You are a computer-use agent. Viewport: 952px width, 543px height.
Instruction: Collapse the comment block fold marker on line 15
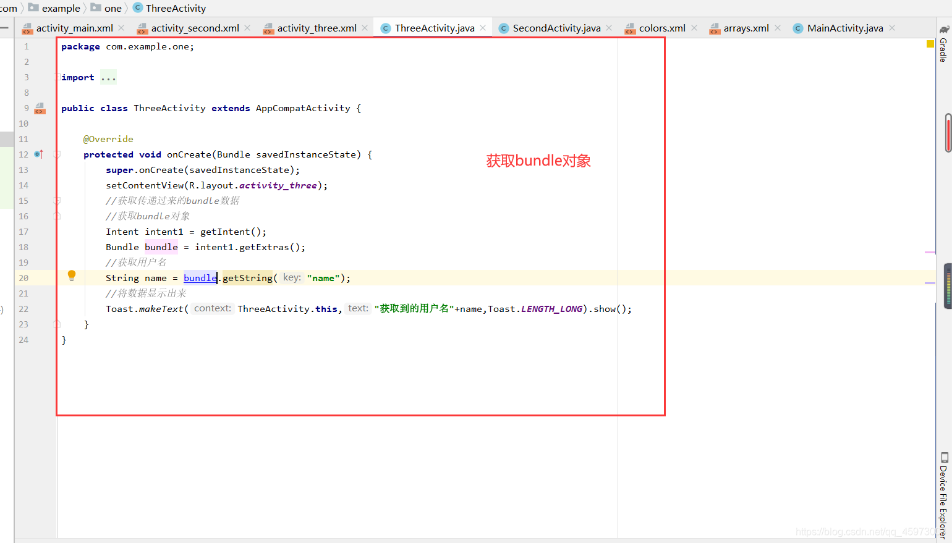[57, 201]
